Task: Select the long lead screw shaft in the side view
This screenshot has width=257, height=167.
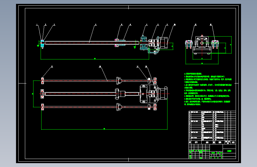Action: click(x=92, y=43)
